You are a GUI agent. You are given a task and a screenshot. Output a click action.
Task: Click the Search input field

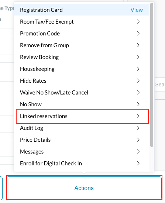coord(160,85)
